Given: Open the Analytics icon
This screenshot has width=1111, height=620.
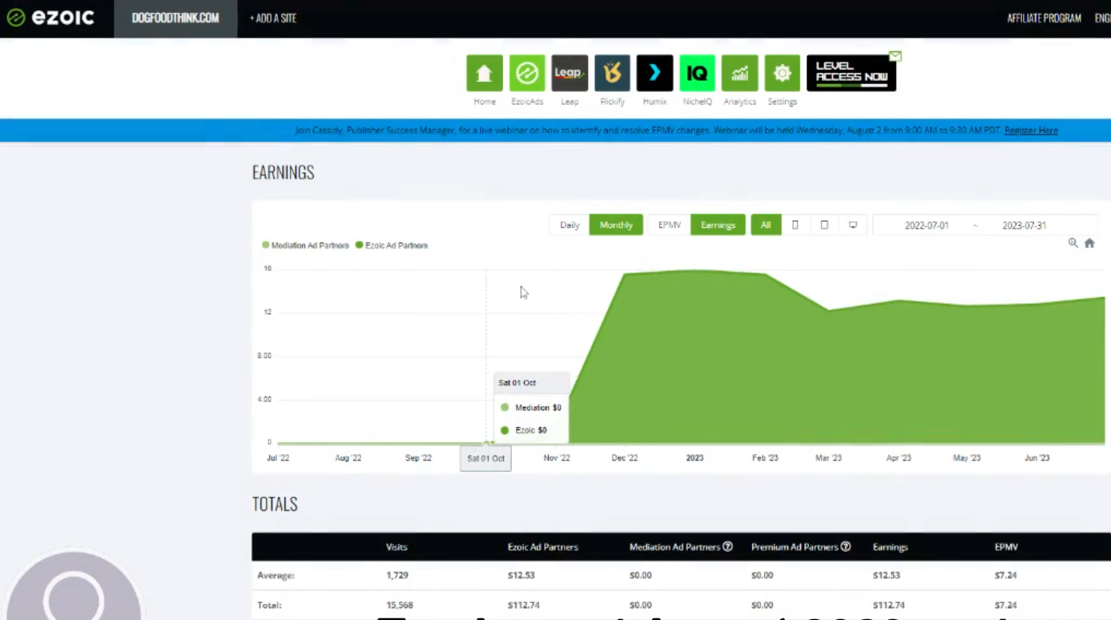Looking at the screenshot, I should click(x=739, y=73).
